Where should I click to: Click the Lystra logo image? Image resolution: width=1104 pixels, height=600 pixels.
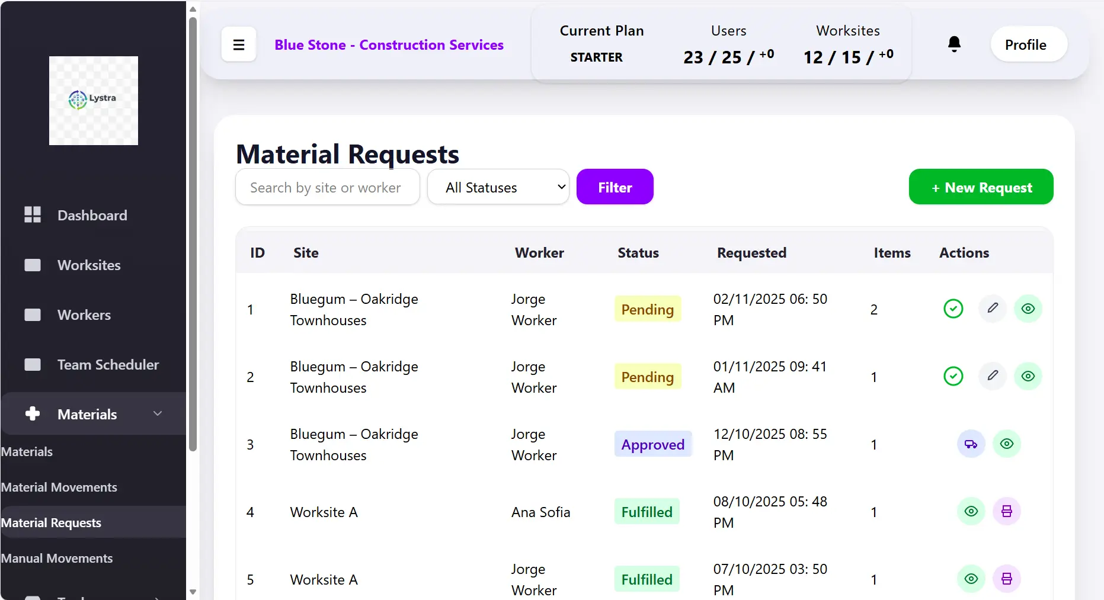(x=94, y=101)
